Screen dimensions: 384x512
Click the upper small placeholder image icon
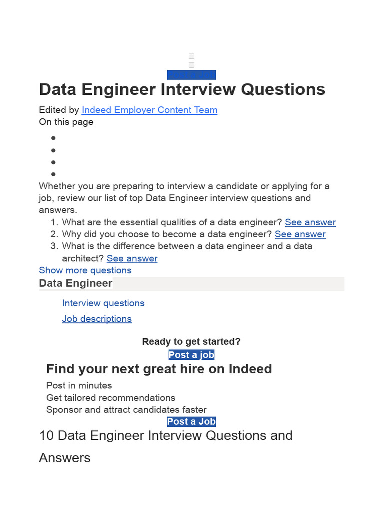coord(191,56)
